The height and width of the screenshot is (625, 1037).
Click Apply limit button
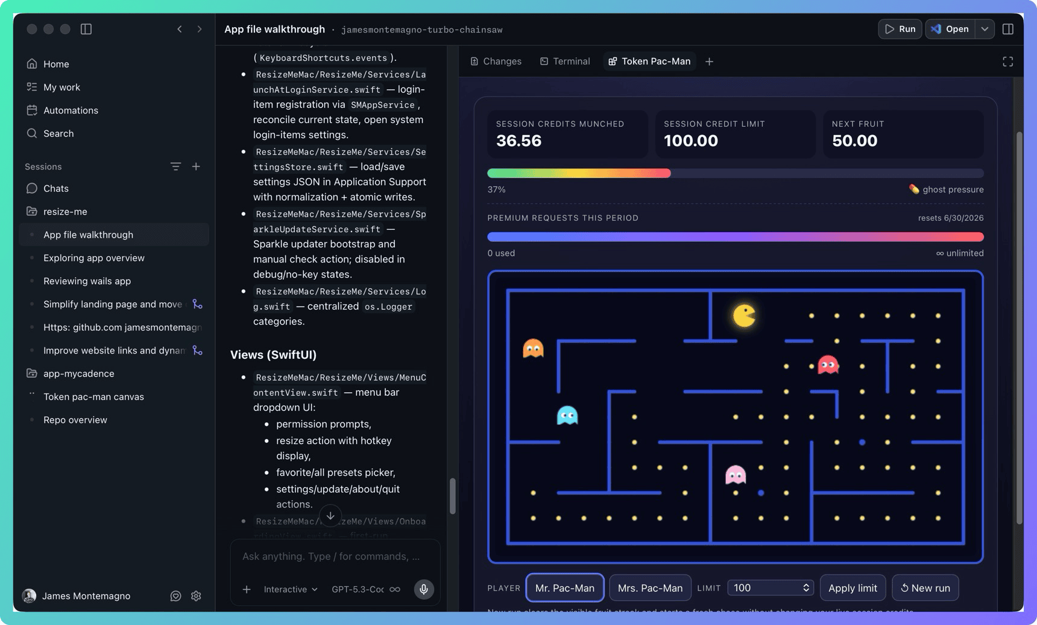(x=853, y=588)
